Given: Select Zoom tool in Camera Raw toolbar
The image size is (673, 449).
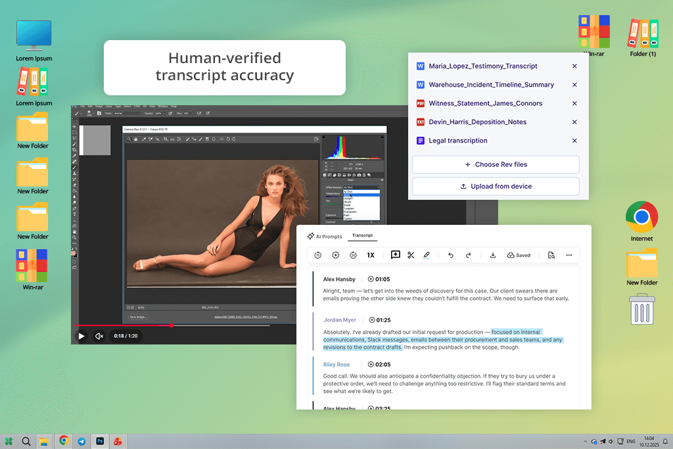Looking at the screenshot, I should (x=129, y=139).
